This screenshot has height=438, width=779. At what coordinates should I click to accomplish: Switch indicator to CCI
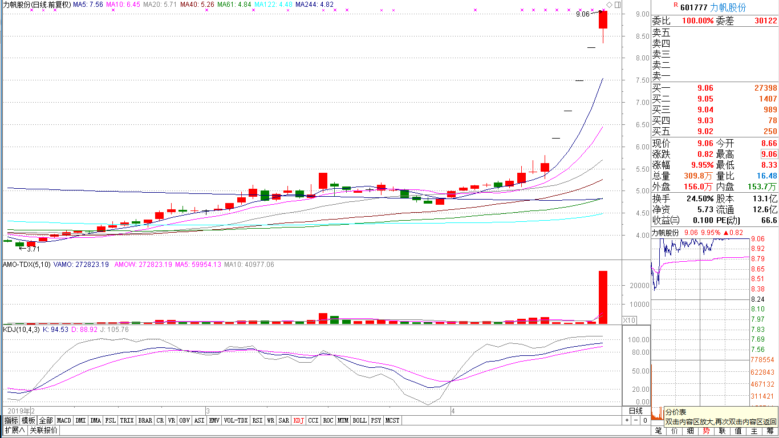click(x=313, y=420)
